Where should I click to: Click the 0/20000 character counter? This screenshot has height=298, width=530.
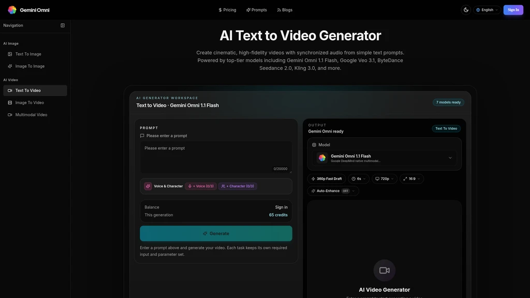click(x=280, y=169)
